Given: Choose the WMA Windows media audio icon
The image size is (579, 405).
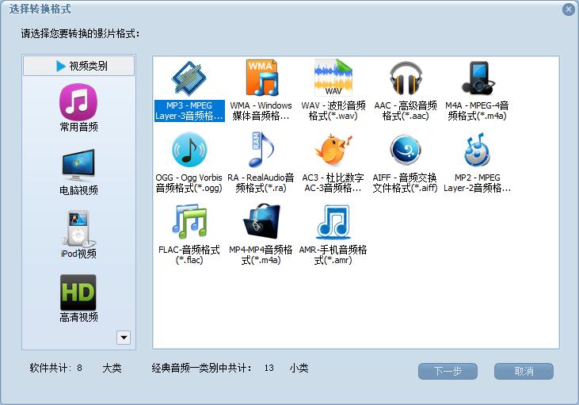Looking at the screenshot, I should (x=261, y=78).
